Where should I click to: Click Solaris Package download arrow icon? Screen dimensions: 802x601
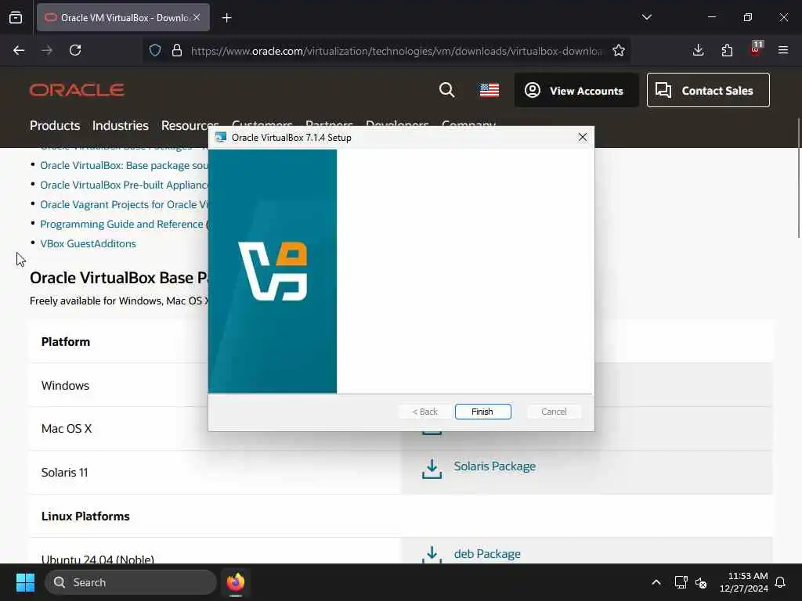coord(432,469)
